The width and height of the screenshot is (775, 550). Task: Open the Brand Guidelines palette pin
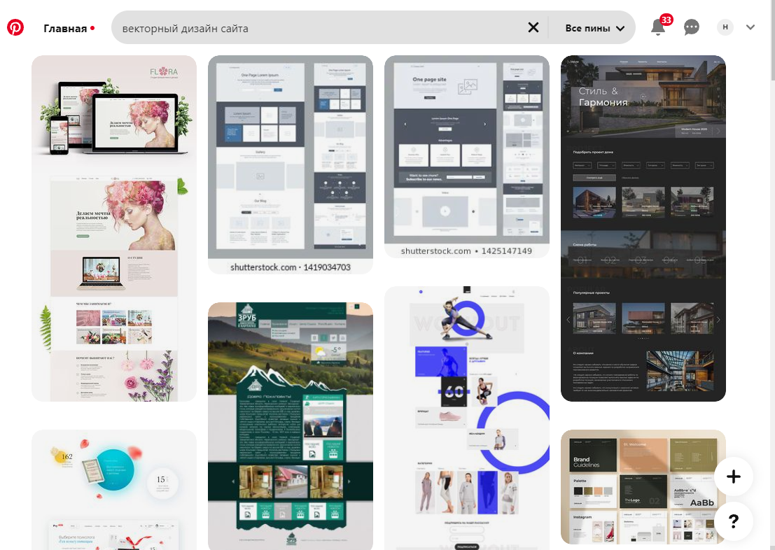(x=643, y=487)
